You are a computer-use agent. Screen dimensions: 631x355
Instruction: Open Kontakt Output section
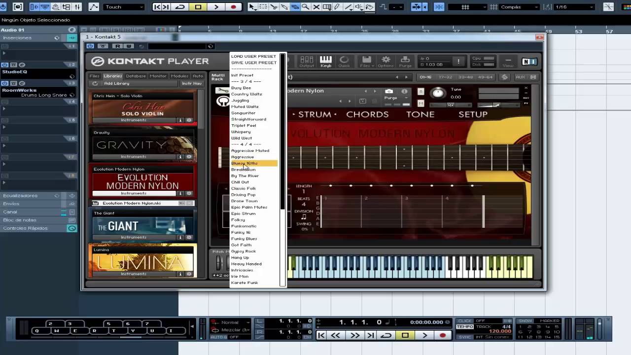click(x=307, y=61)
